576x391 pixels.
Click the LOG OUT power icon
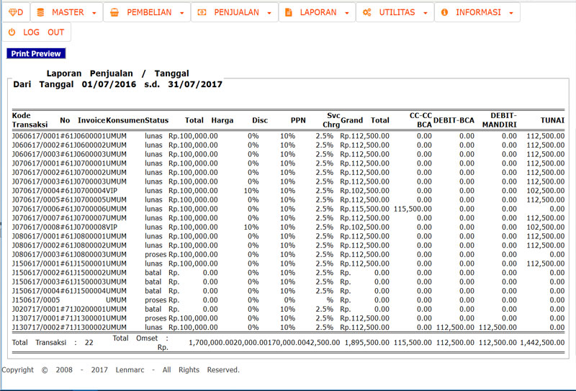pyautogui.click(x=12, y=32)
